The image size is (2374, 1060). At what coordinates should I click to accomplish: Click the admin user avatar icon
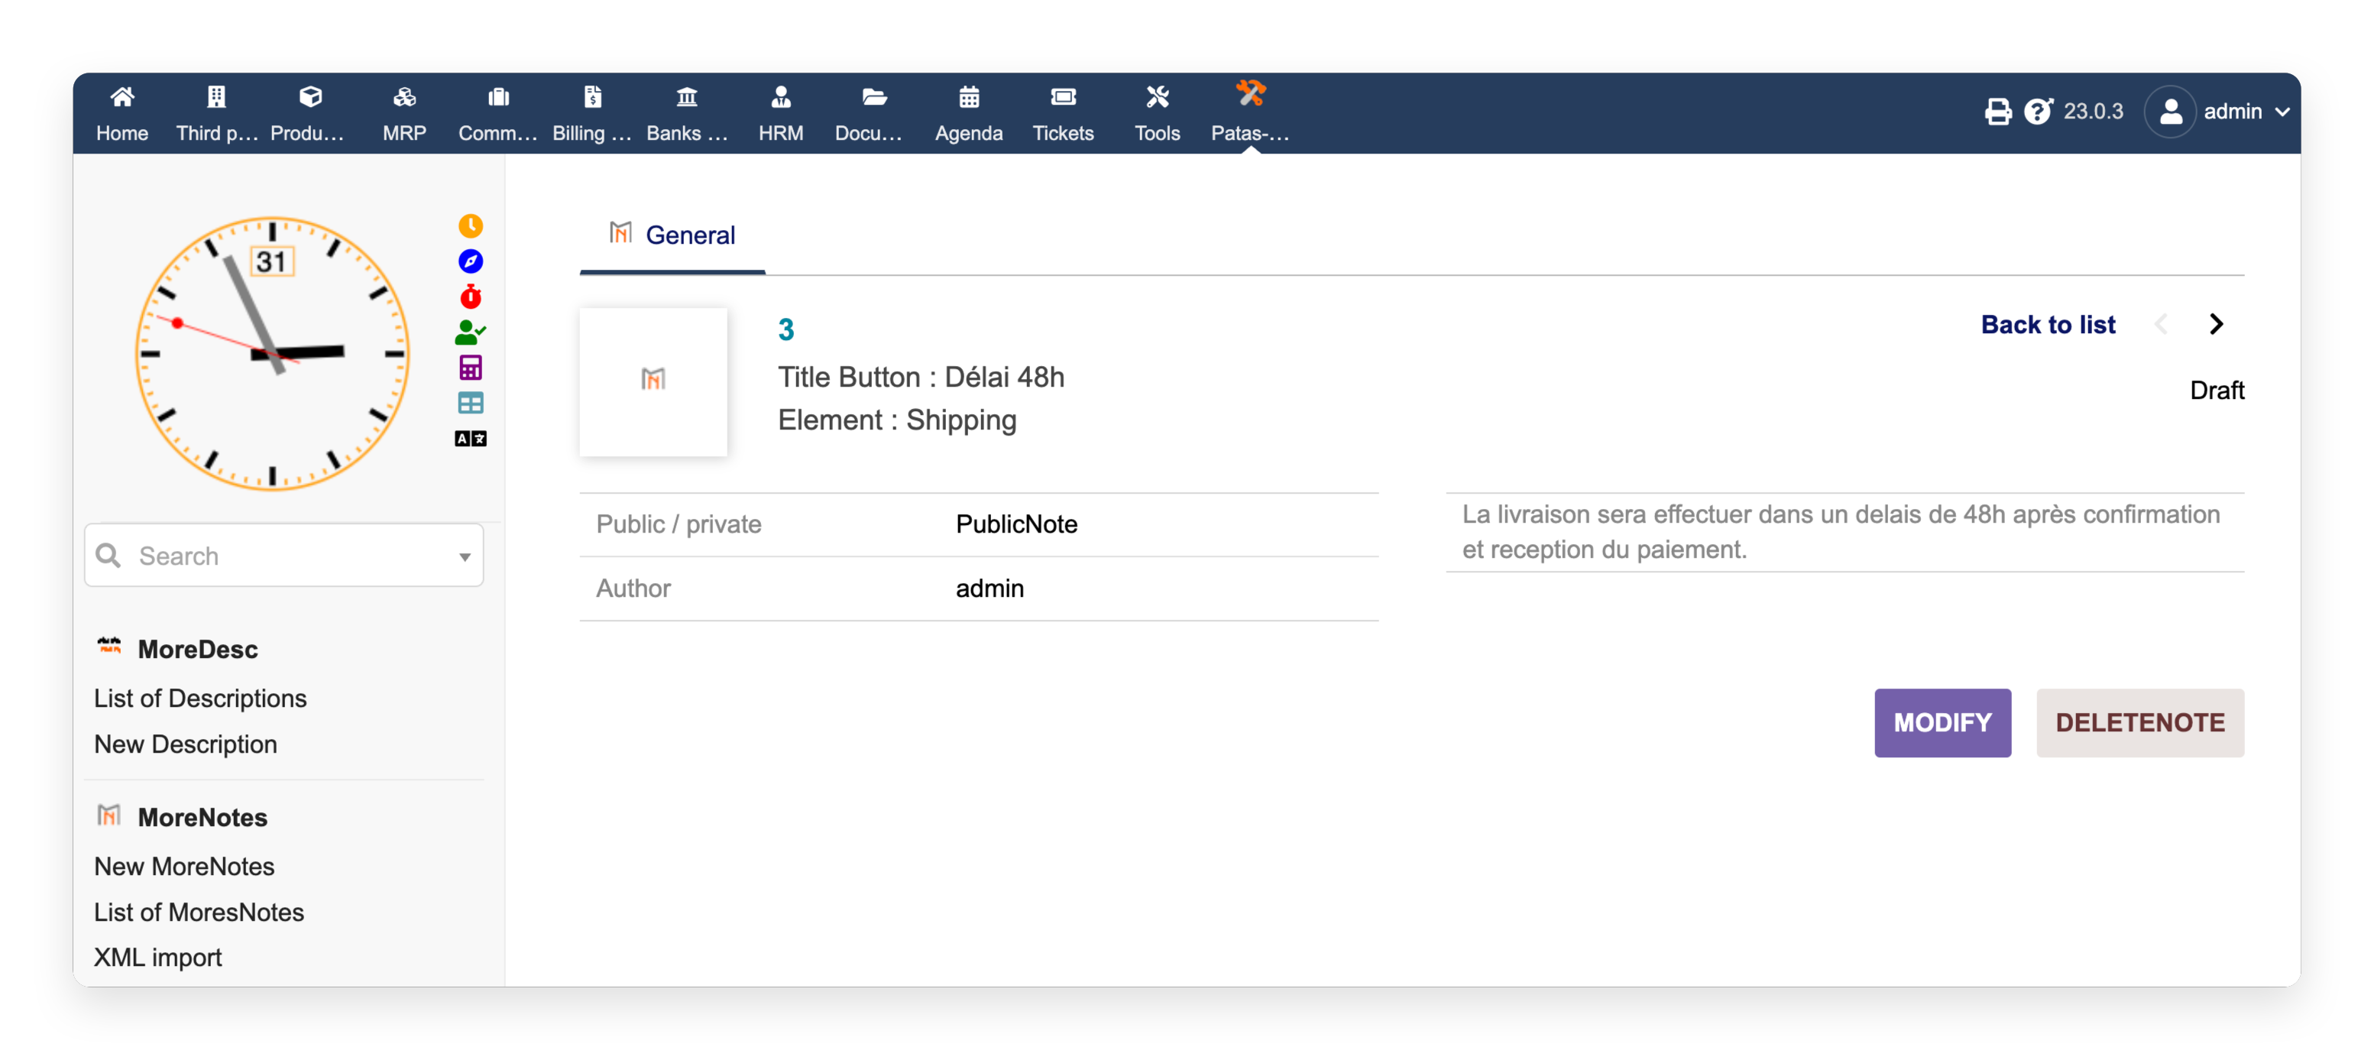2170,112
